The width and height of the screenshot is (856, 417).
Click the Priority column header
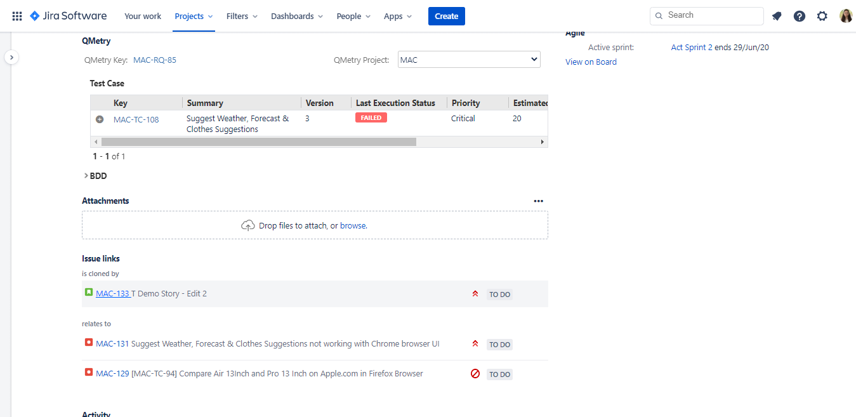click(x=466, y=103)
